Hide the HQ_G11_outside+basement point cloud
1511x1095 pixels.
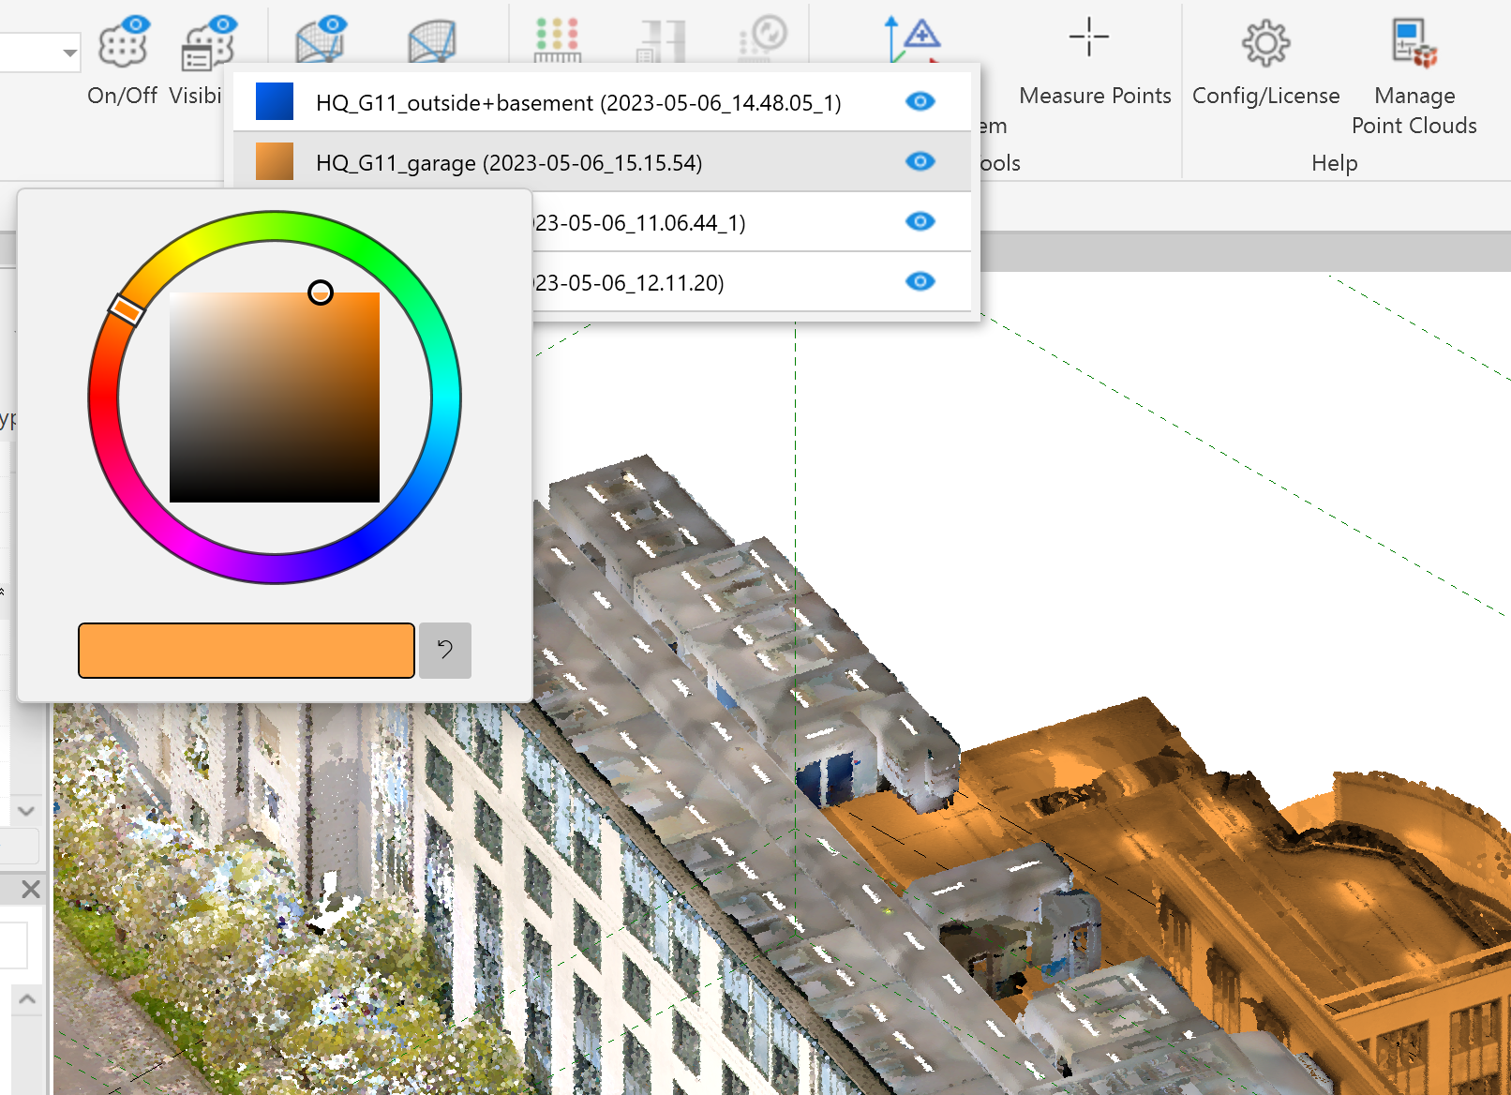pyautogui.click(x=920, y=101)
